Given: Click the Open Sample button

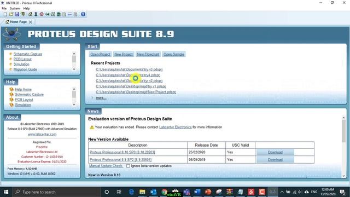Looking at the screenshot, I should [174, 54].
